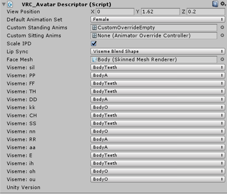The width and height of the screenshot is (227, 194).
Task: Open the Viseme: sil blend shape dropdown
Action: (x=158, y=67)
